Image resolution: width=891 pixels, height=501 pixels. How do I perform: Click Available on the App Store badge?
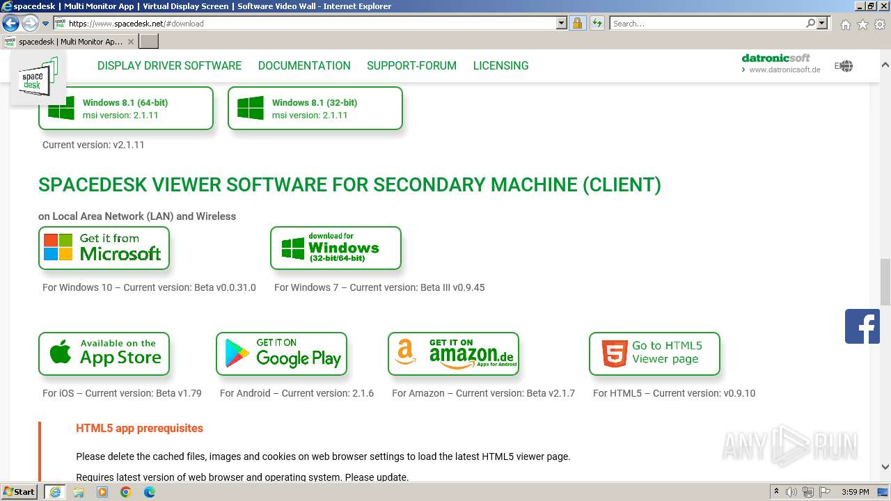[x=104, y=353]
